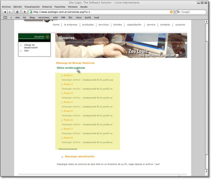Click the bullet icon next to Parte 7
211x179 pixels.
point(62,129)
